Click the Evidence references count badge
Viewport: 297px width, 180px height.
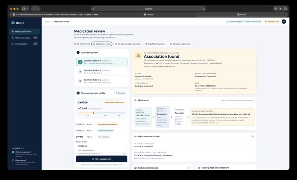(x=189, y=168)
